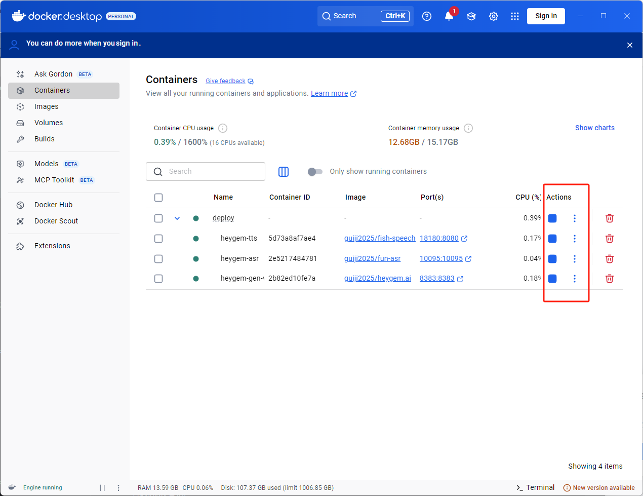Viewport: 643px width, 496px height.
Task: Open Give feedback link
Action: coord(229,81)
